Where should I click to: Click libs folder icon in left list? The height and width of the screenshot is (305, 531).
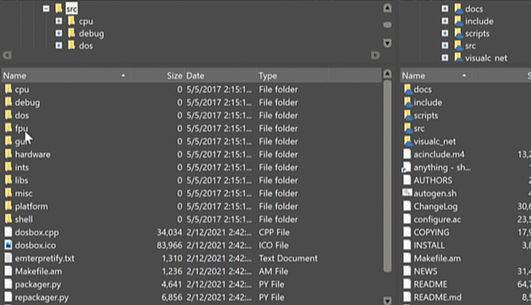pos(8,180)
